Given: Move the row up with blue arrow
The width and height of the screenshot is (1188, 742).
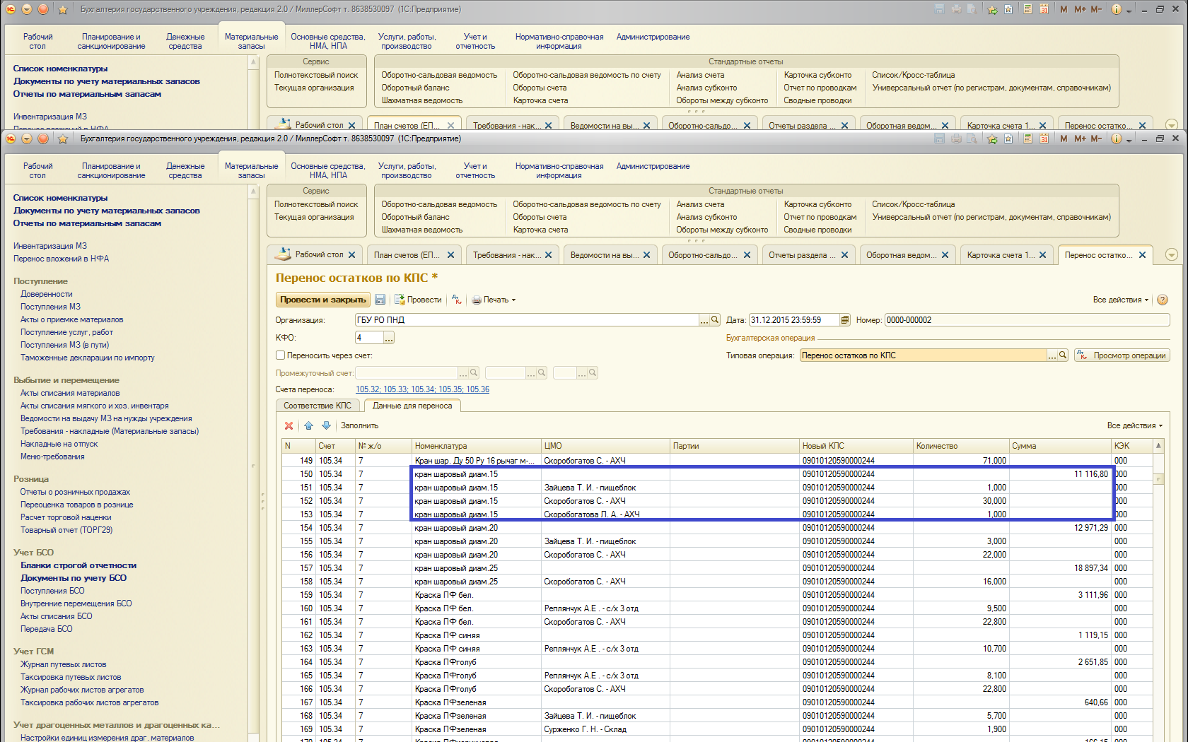Looking at the screenshot, I should coord(309,425).
